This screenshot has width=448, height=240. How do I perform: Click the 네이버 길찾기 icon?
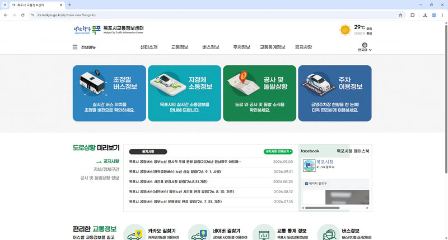199,233
